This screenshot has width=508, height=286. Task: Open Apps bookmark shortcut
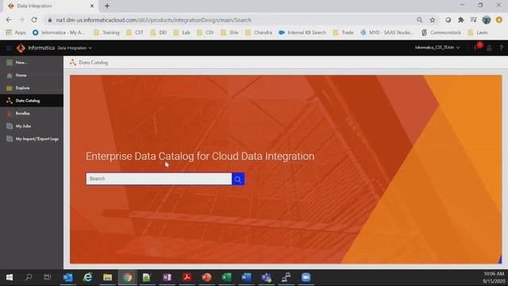(x=16, y=33)
